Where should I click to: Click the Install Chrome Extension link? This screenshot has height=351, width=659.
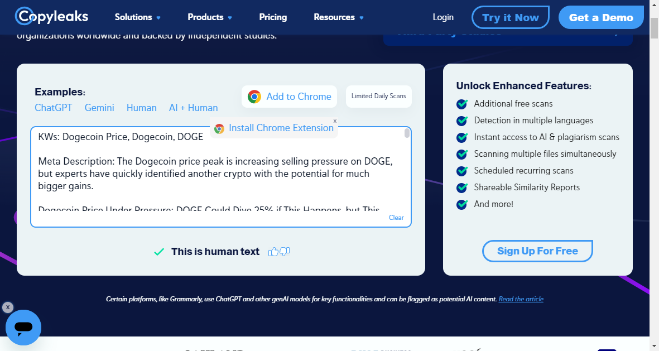tap(281, 128)
